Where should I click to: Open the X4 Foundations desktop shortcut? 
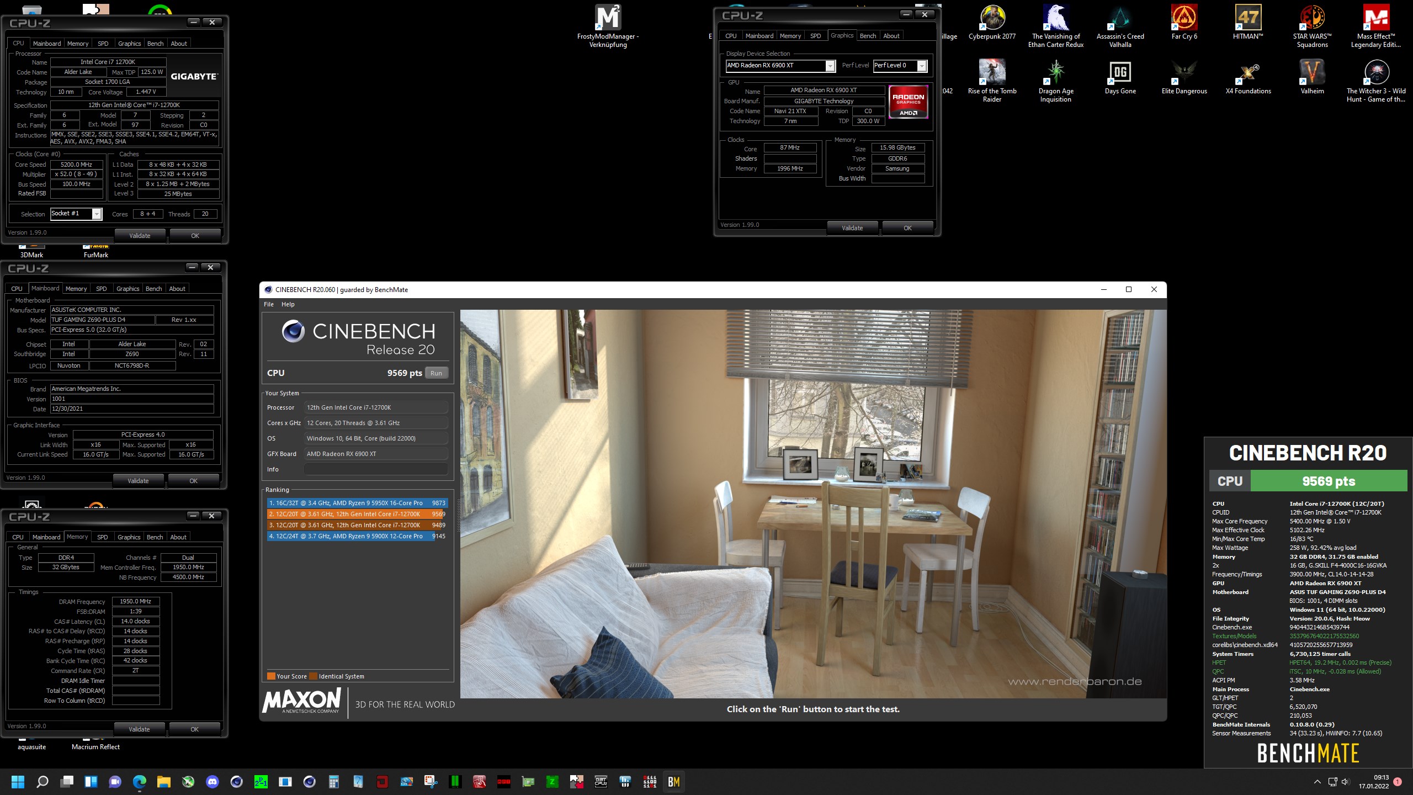[1248, 77]
